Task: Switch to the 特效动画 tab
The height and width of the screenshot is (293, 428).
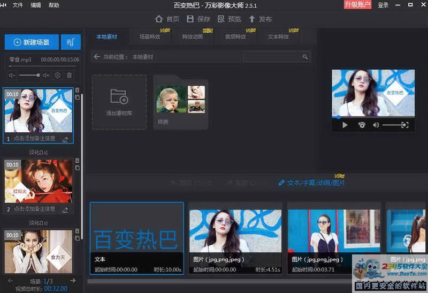Action: pyautogui.click(x=193, y=36)
